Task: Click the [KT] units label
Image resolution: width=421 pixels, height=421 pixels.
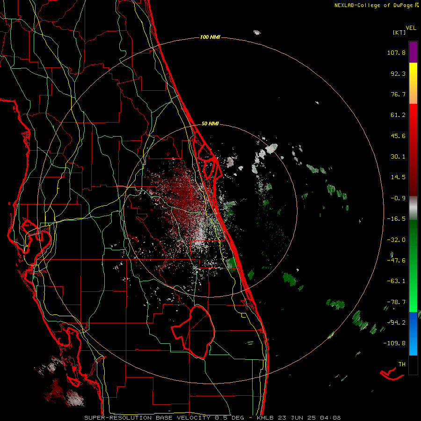Action: point(399,32)
